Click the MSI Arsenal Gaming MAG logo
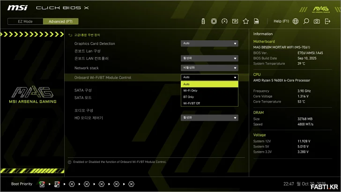 33,95
